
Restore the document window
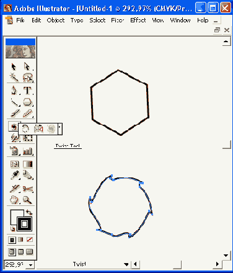[x=217, y=30]
